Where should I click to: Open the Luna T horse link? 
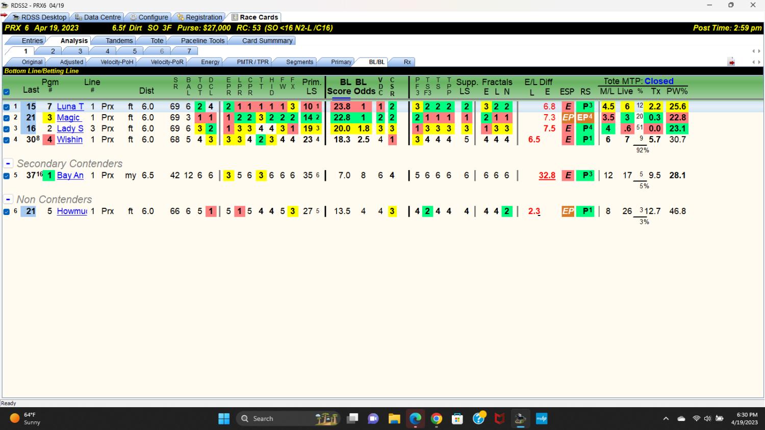(70, 106)
